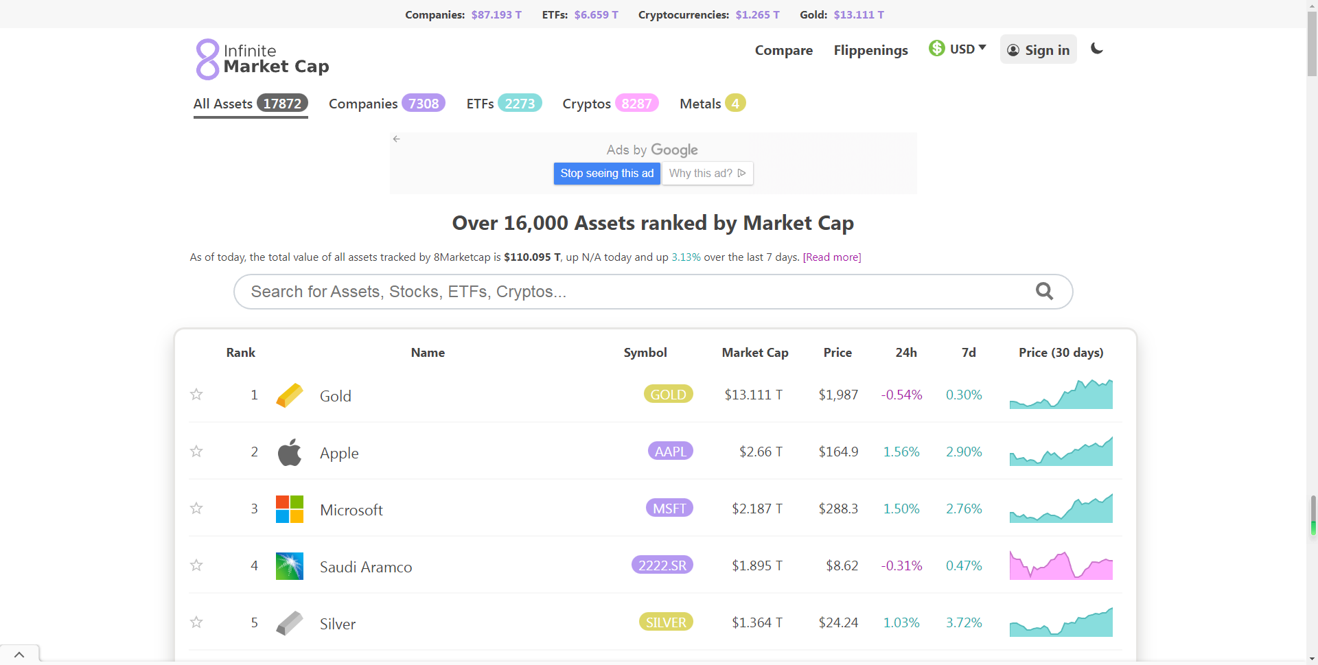The width and height of the screenshot is (1318, 665).
Task: Click the Infinite Market Cap logo
Action: (262, 59)
